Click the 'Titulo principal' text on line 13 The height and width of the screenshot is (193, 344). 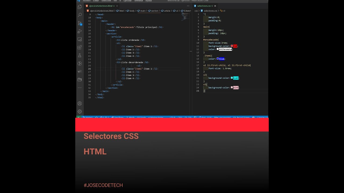coord(146,27)
